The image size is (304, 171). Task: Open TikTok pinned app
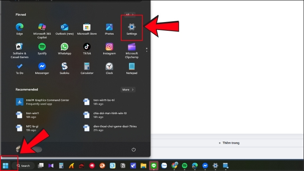87,49
